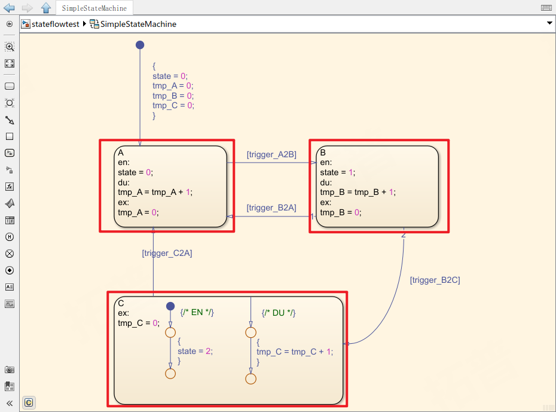Click stateflowtest in the breadcrumb path
556x412 pixels.
click(x=55, y=25)
